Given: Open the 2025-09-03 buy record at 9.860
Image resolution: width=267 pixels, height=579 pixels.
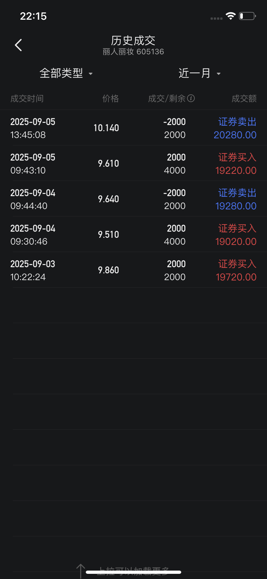Looking at the screenshot, I should [x=133, y=270].
